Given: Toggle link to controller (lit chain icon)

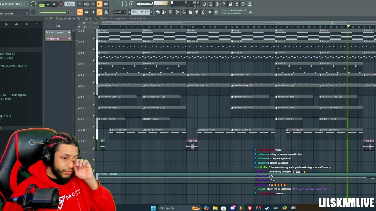Looking at the screenshot, I should [x=99, y=12].
